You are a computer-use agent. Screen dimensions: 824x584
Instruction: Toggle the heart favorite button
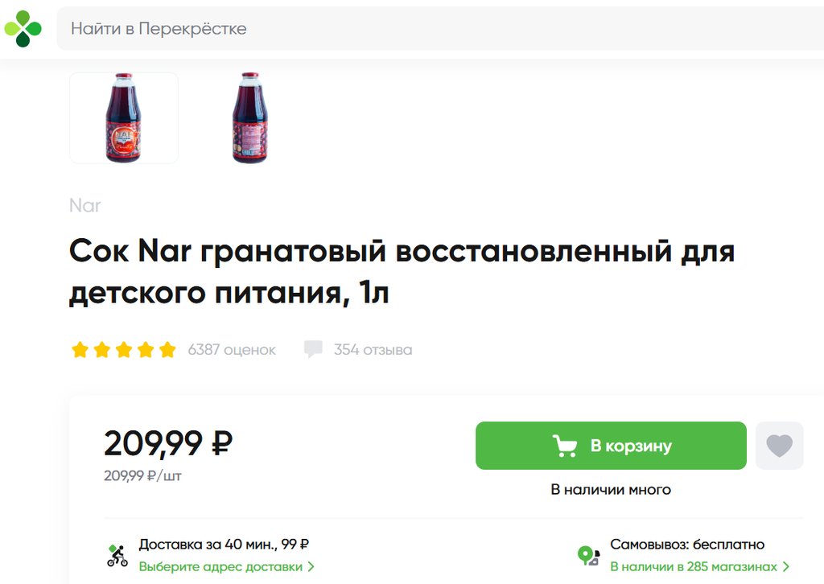(x=779, y=446)
